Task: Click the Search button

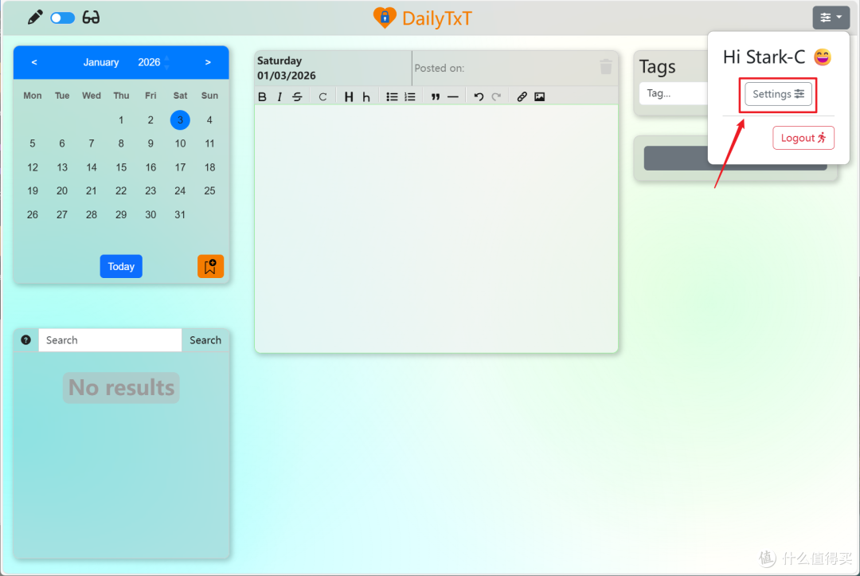Action: (205, 340)
